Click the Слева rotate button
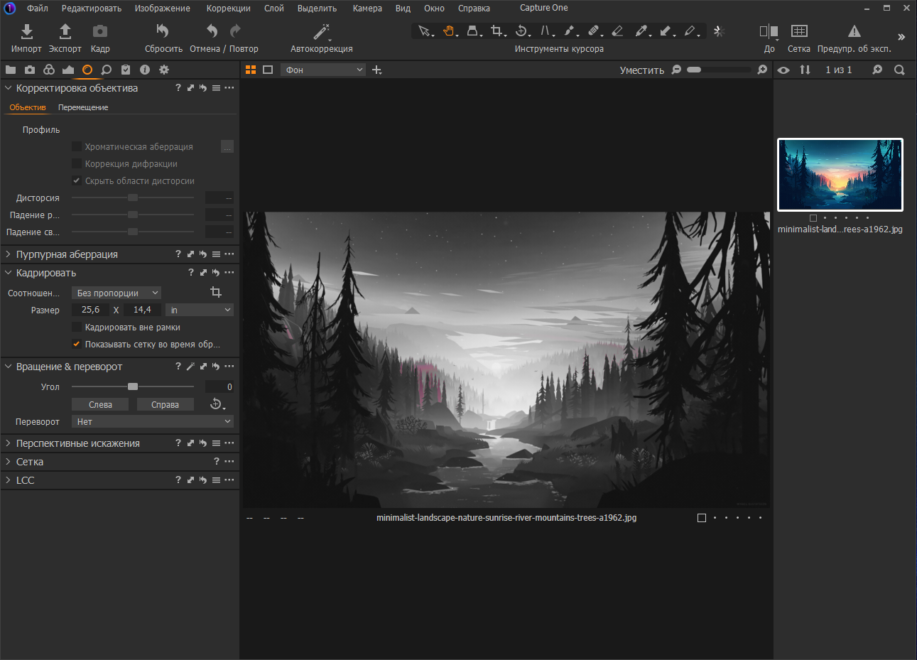The height and width of the screenshot is (660, 917). [x=100, y=404]
